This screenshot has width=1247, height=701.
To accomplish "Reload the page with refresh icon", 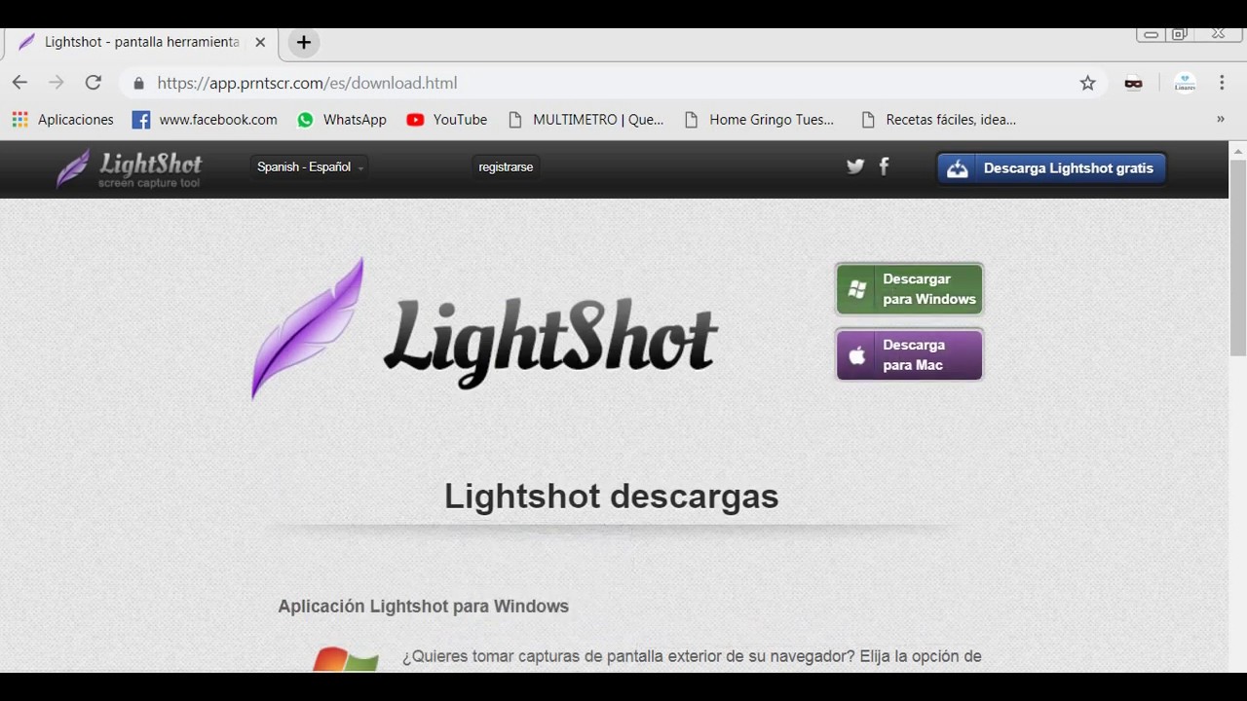I will [x=94, y=83].
